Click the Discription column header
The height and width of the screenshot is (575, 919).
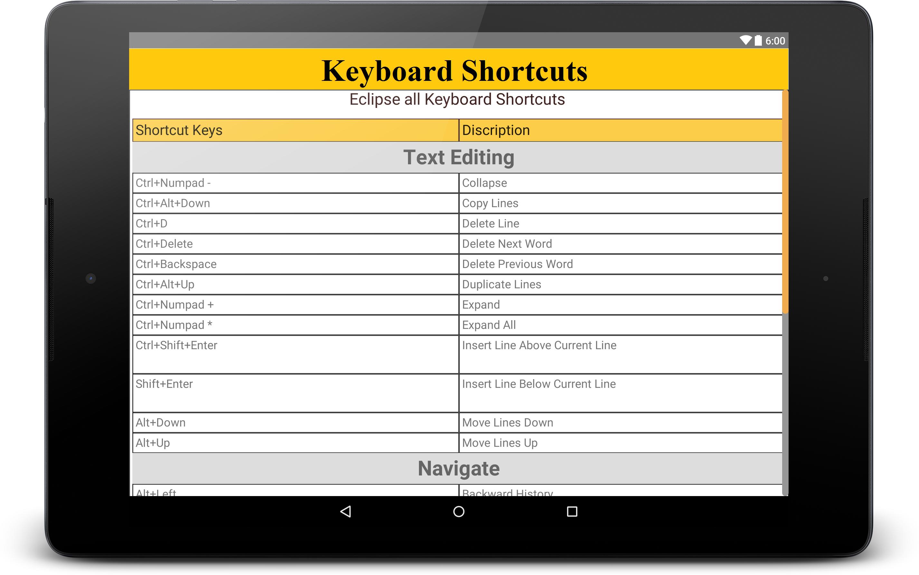tap(621, 130)
